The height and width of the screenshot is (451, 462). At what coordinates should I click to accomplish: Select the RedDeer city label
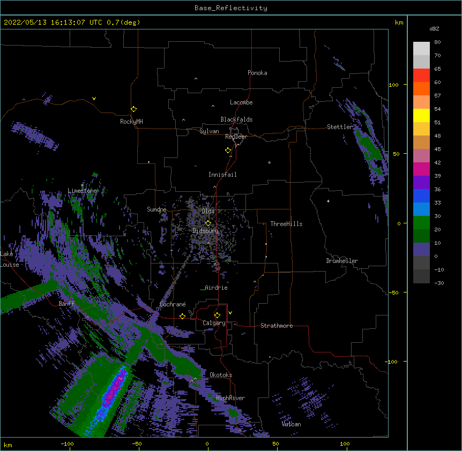236,137
